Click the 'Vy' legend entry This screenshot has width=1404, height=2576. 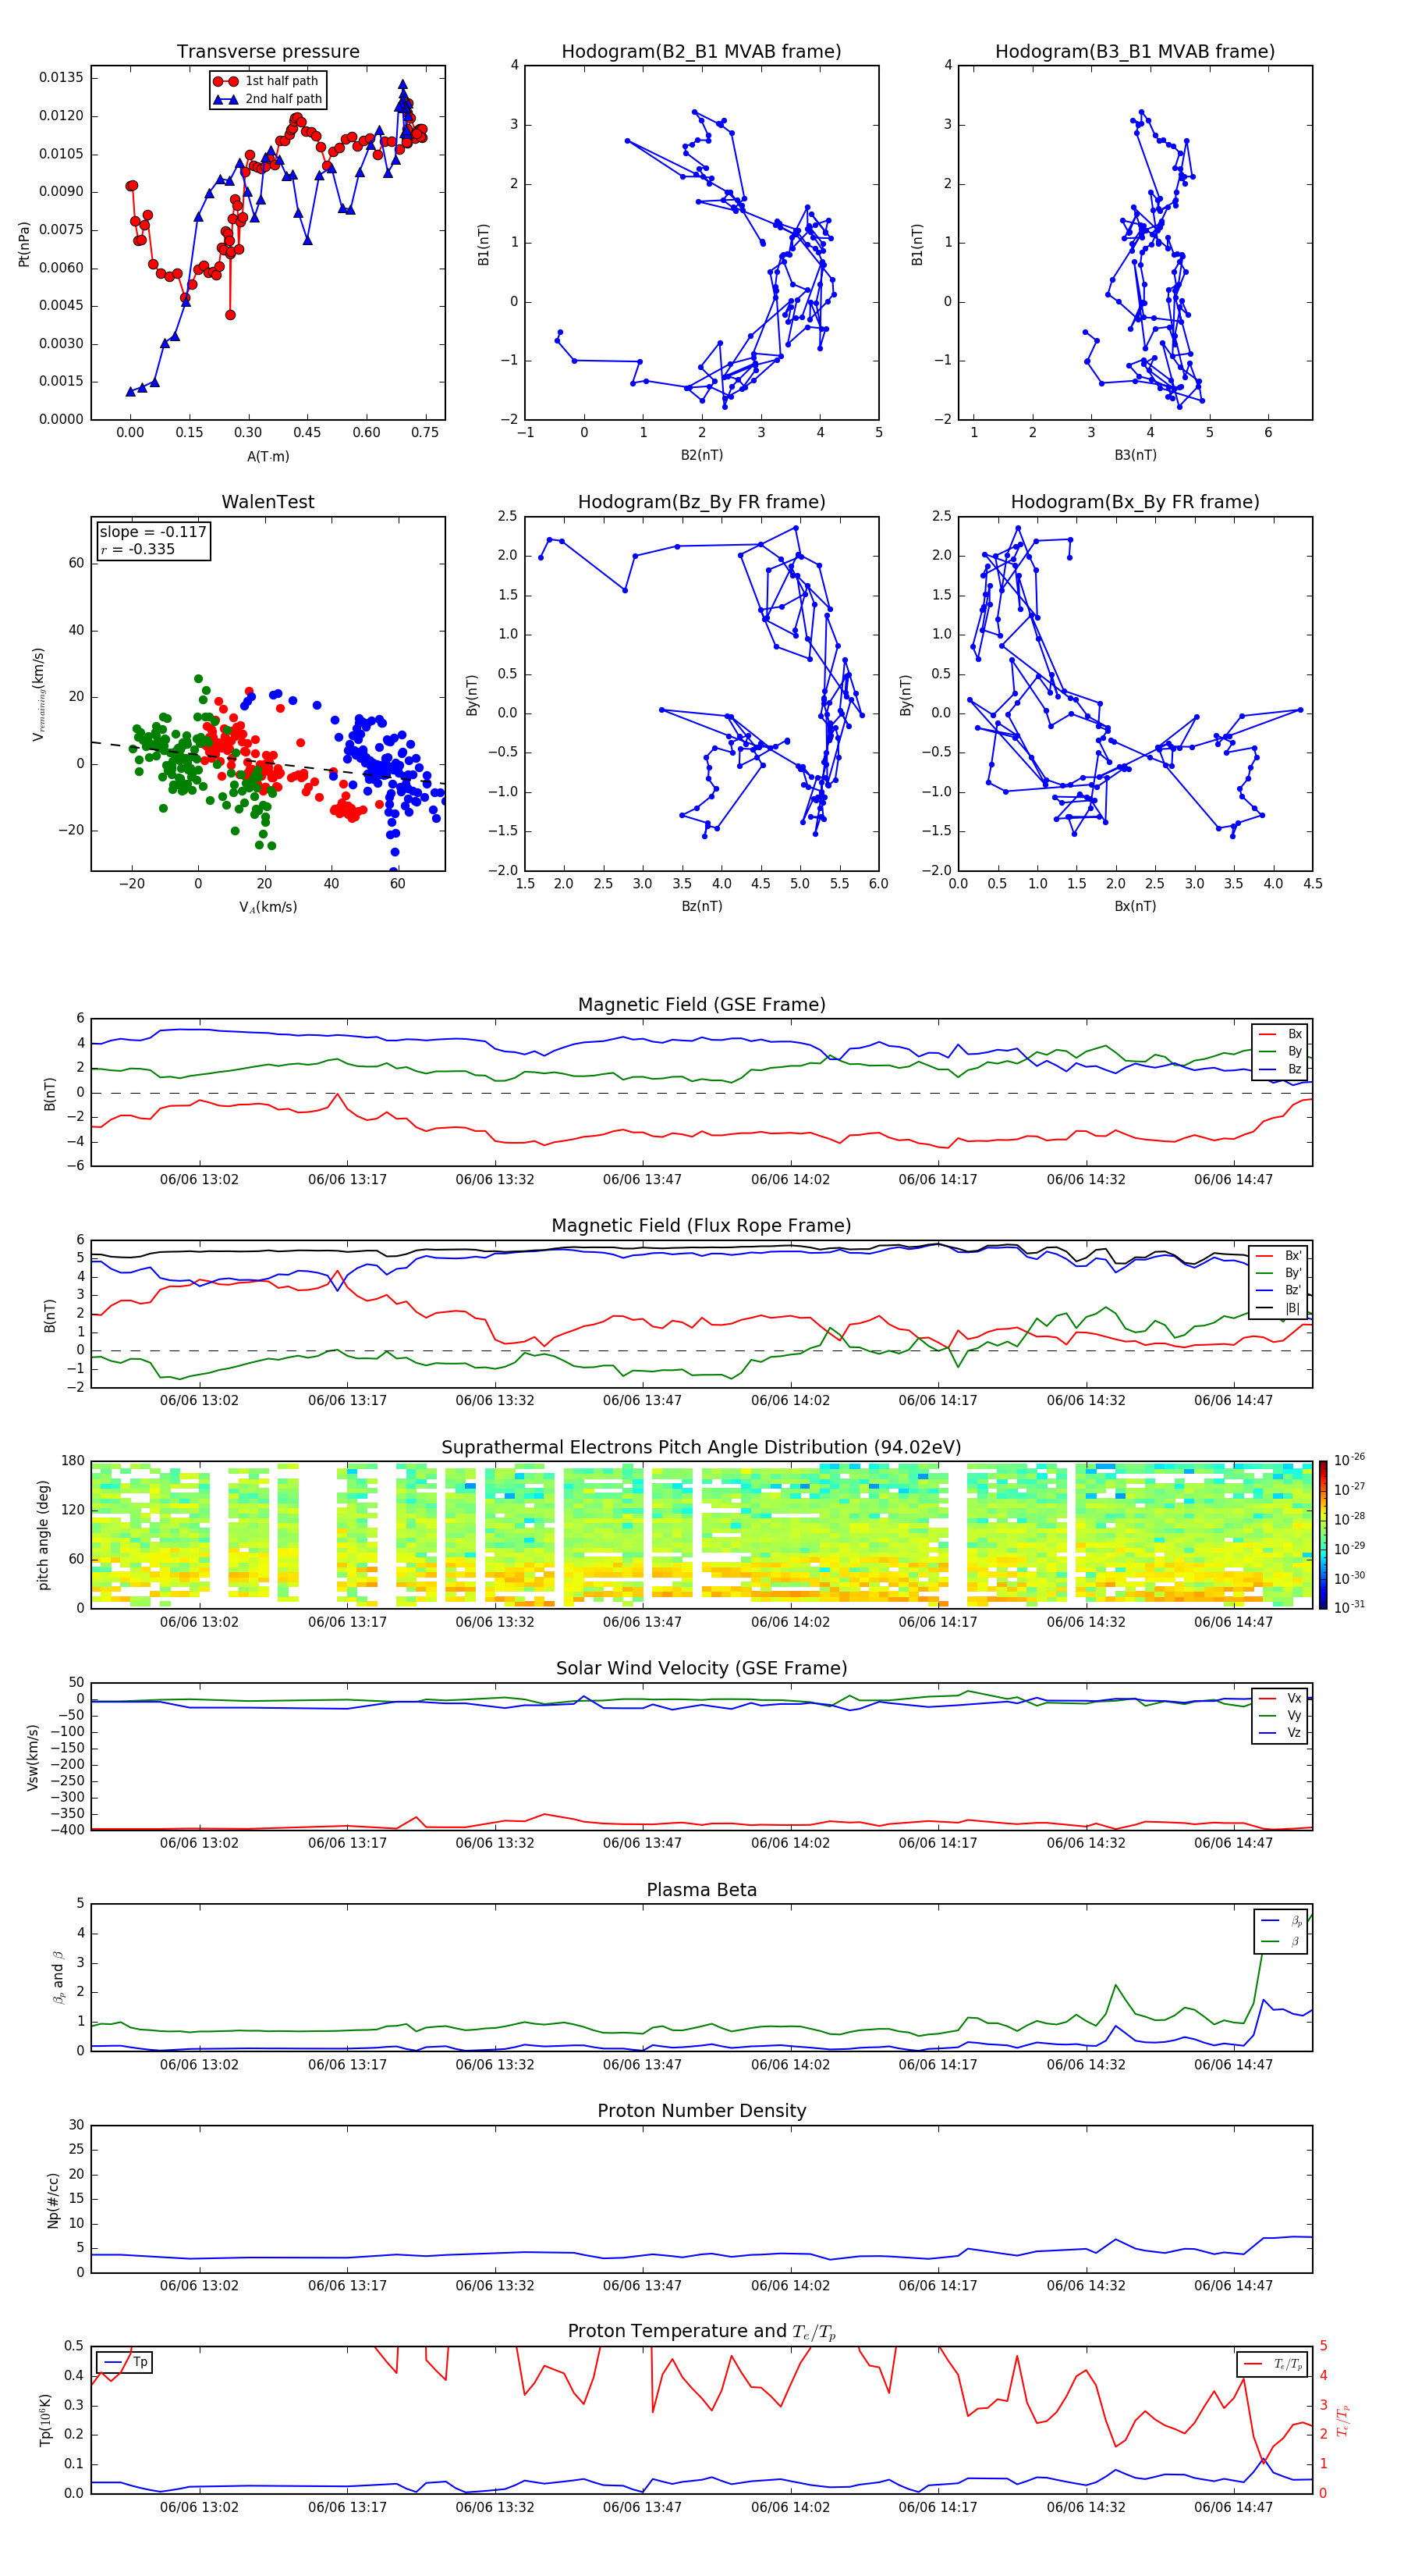1280,1715
